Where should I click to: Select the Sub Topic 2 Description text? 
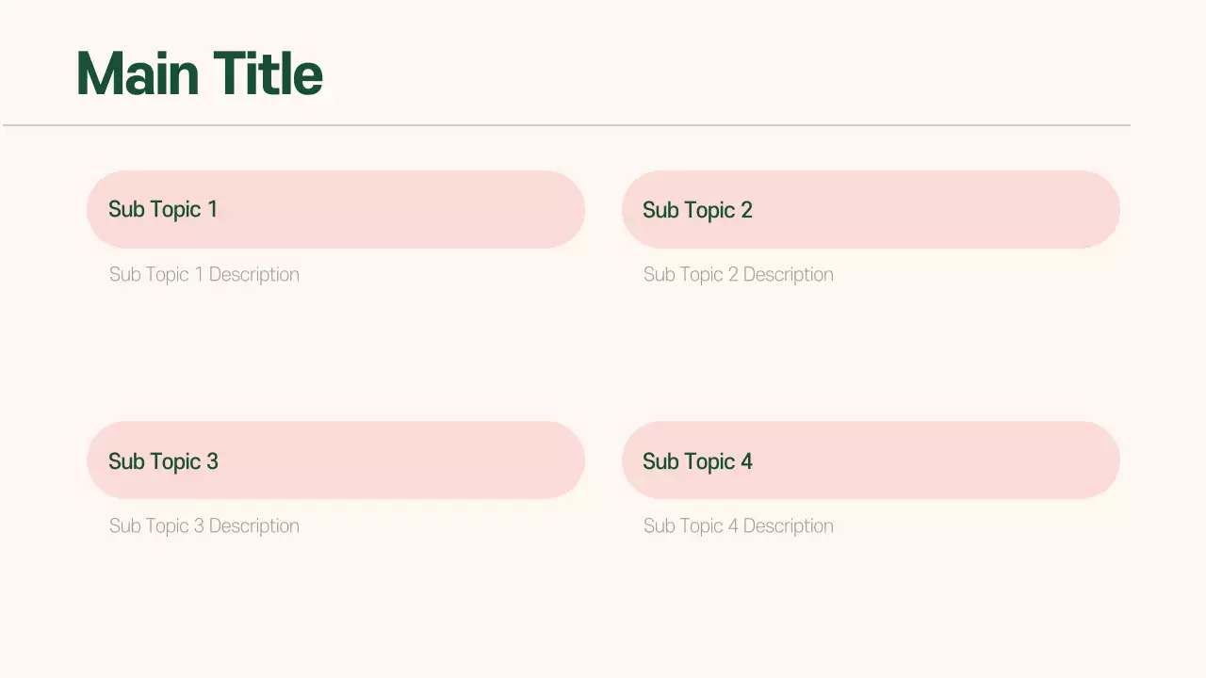click(x=739, y=275)
